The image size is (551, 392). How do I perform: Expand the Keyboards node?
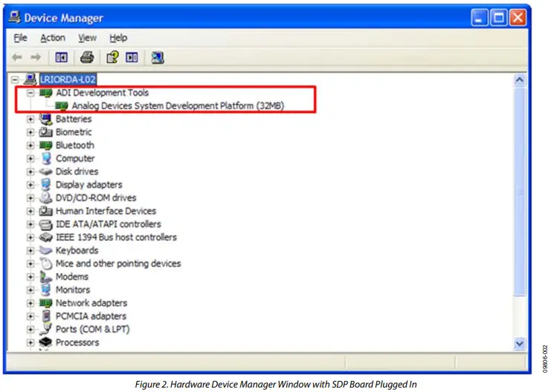pos(30,251)
